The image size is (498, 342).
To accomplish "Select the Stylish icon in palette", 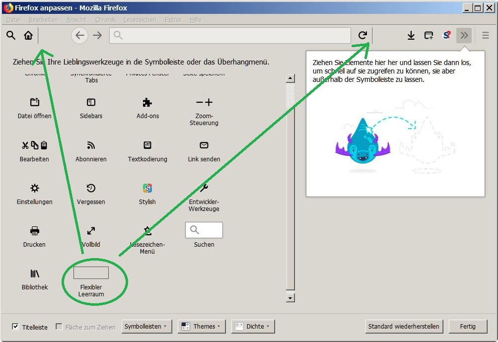I will (x=147, y=188).
